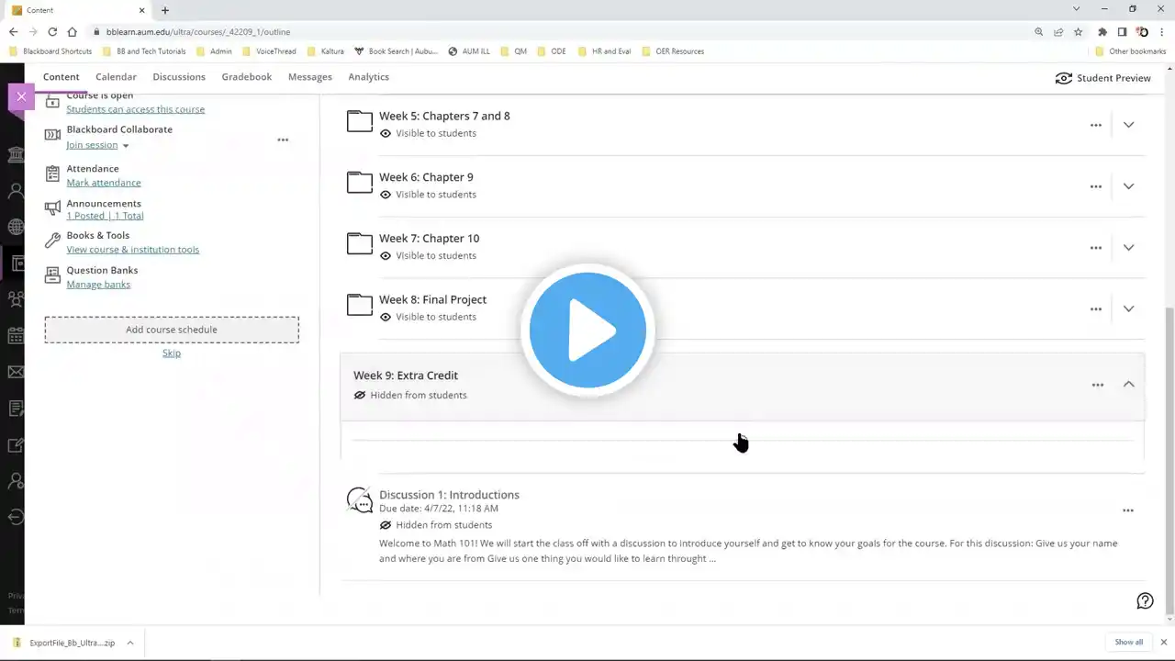Open more options for Week 9: Extra Credit

tap(1097, 385)
